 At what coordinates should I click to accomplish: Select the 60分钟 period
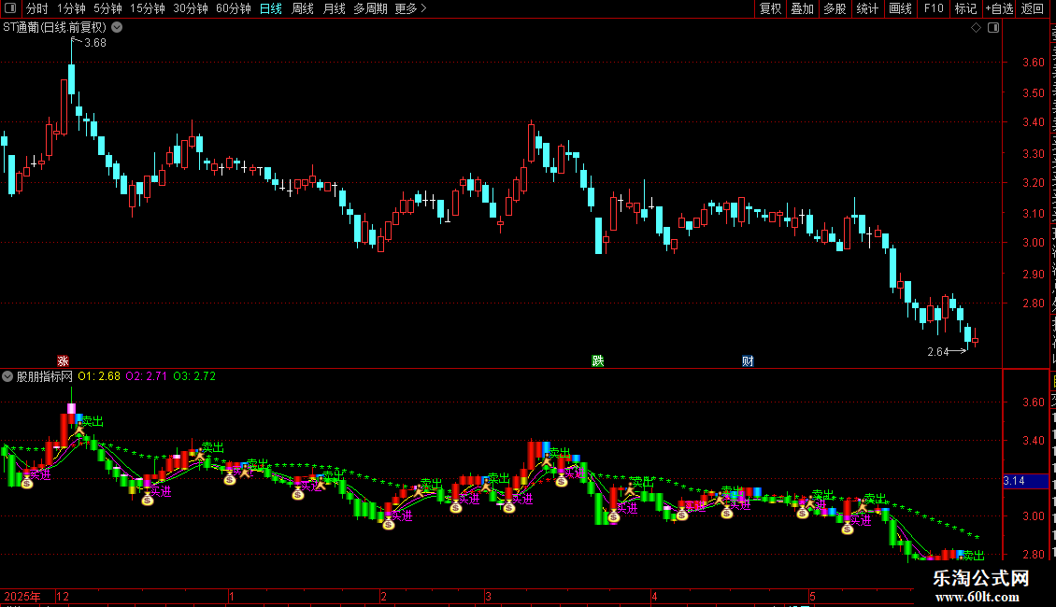(x=234, y=8)
